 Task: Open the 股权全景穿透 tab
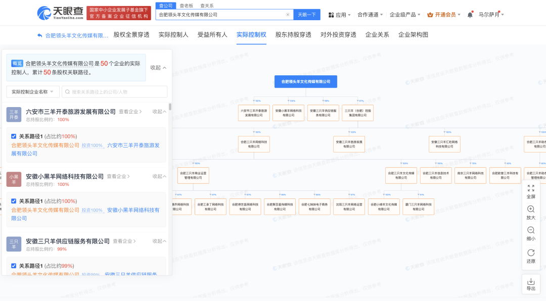tap(131, 35)
